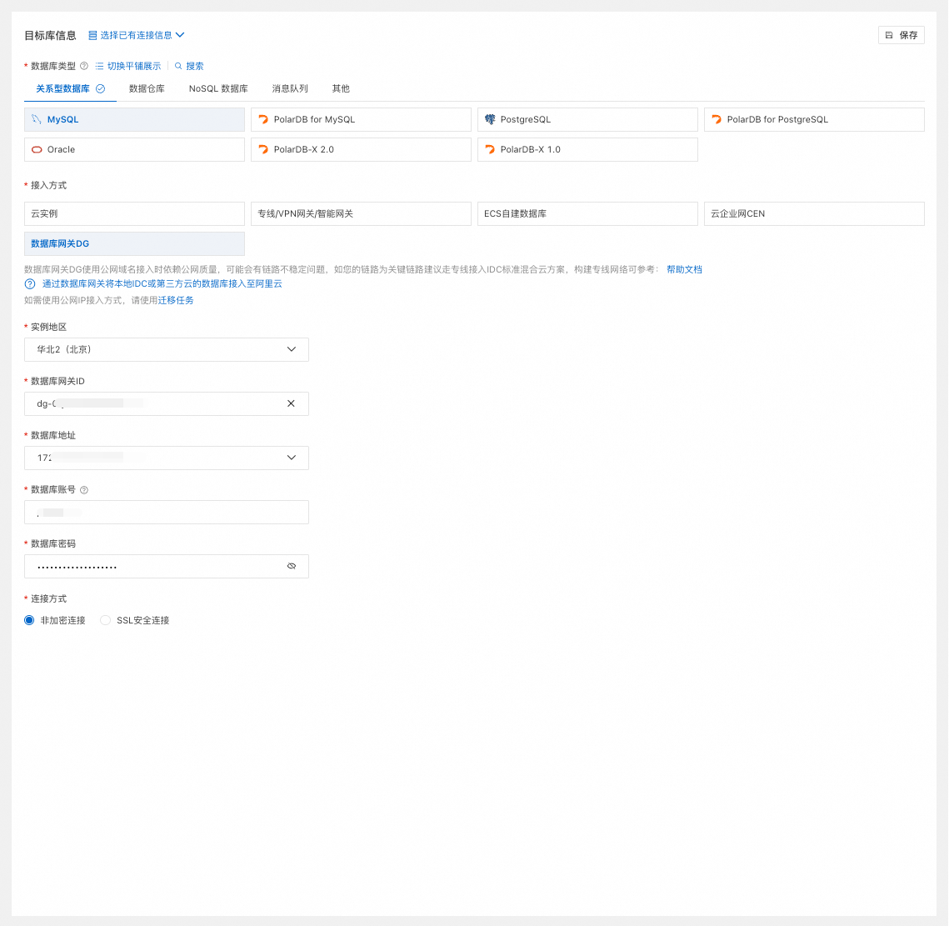
Task: Click the tile display list icon
Action: (x=99, y=66)
